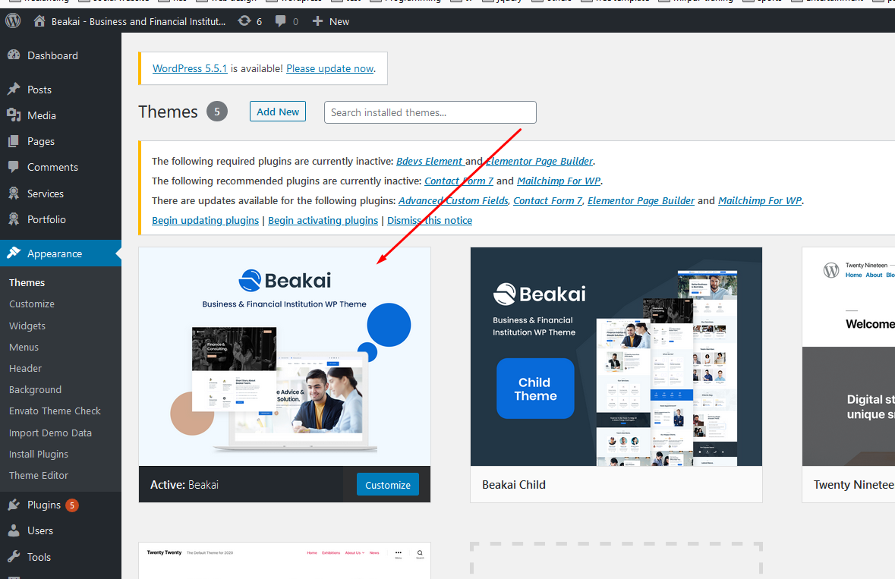The image size is (895, 579).
Task: Click the Beakai Child theme name
Action: click(x=514, y=485)
